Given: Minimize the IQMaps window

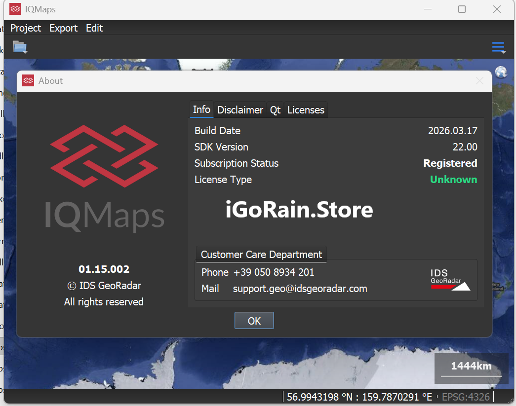Looking at the screenshot, I should click(x=428, y=9).
